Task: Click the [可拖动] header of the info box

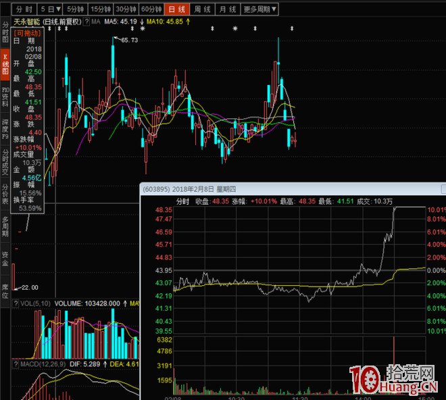Action: click(27, 33)
